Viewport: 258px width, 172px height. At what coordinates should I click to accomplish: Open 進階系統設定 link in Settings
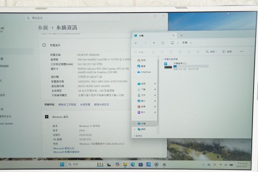(x=101, y=104)
